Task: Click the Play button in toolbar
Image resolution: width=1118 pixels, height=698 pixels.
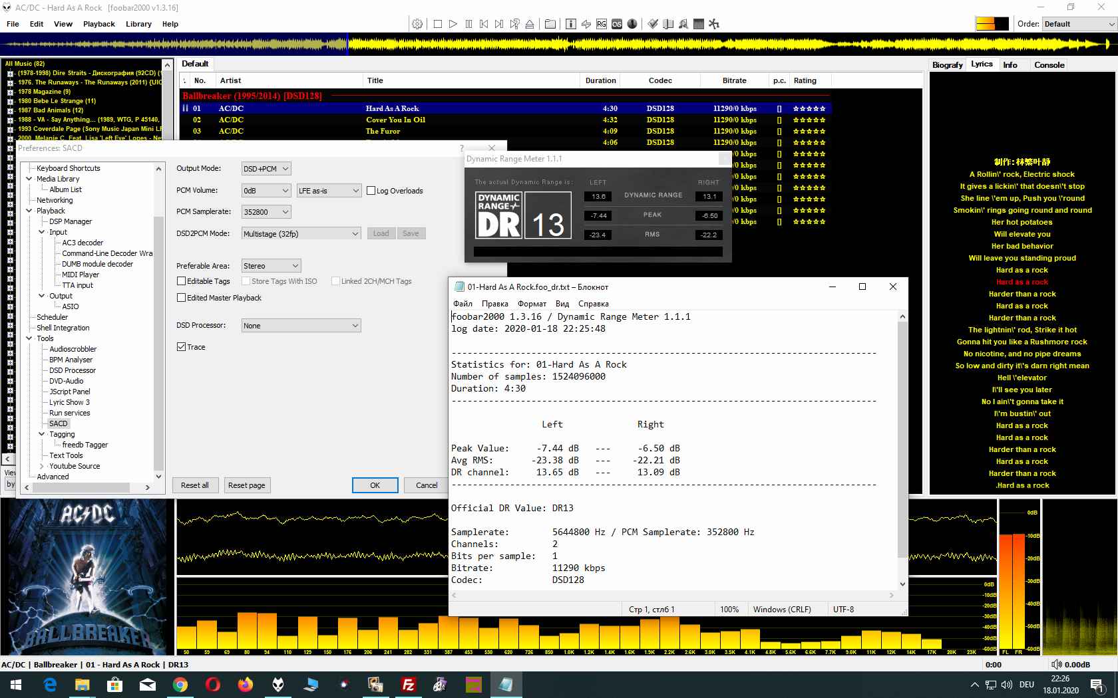Action: (x=453, y=24)
